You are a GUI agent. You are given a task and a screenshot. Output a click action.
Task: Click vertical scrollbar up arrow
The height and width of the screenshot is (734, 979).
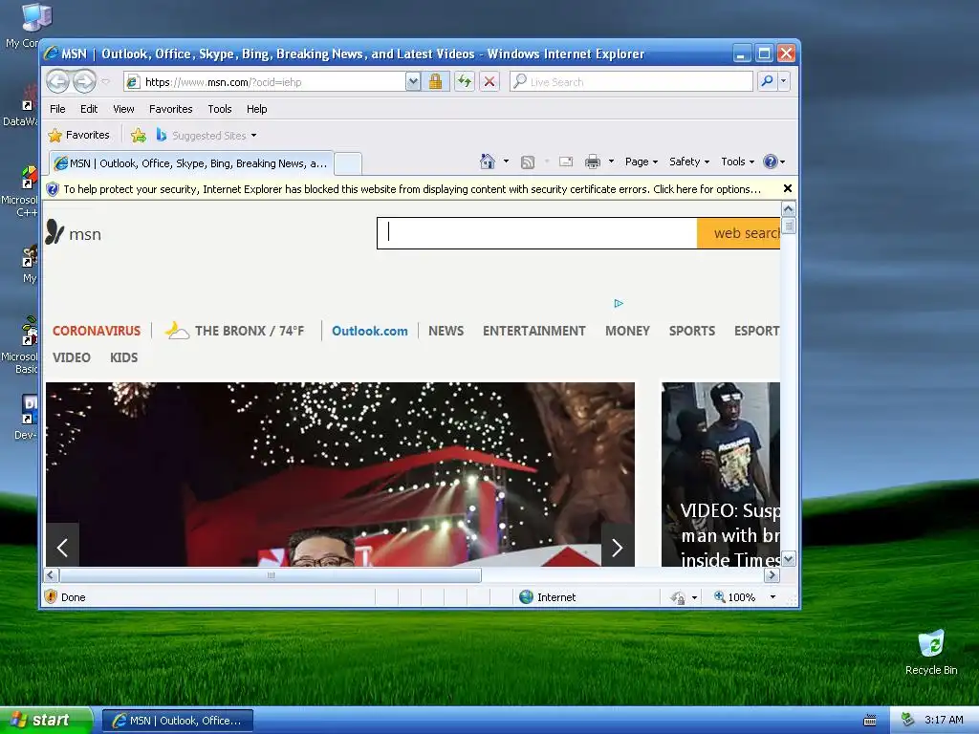(x=789, y=209)
